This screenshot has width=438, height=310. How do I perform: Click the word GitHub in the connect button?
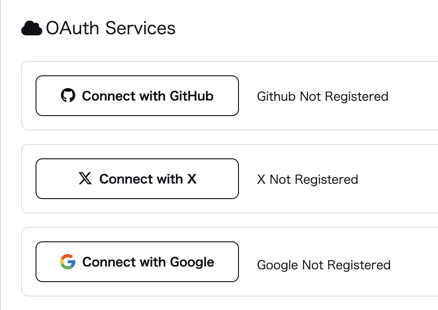pyautogui.click(x=191, y=96)
